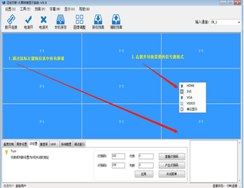Click the yellow Tips lightbulb icon
This screenshot has width=244, height=188.
point(6,152)
